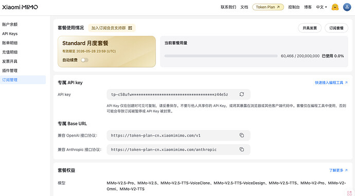Click the OpenAI base URL field

click(x=179, y=135)
